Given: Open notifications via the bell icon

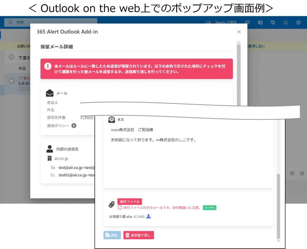Looking at the screenshot, I should click(x=286, y=22).
